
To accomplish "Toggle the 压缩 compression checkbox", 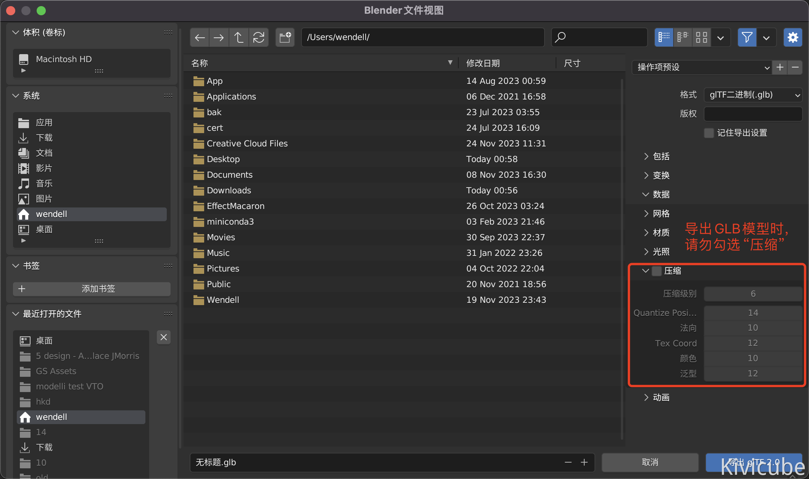I will pyautogui.click(x=656, y=271).
